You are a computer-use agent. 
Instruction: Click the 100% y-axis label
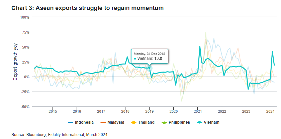coord(25,17)
